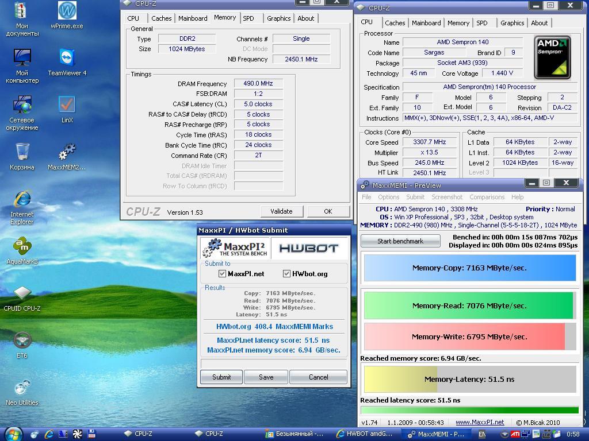This screenshot has width=589, height=441.
Task: Toggle the HWbot.org submit checkbox
Action: point(286,274)
